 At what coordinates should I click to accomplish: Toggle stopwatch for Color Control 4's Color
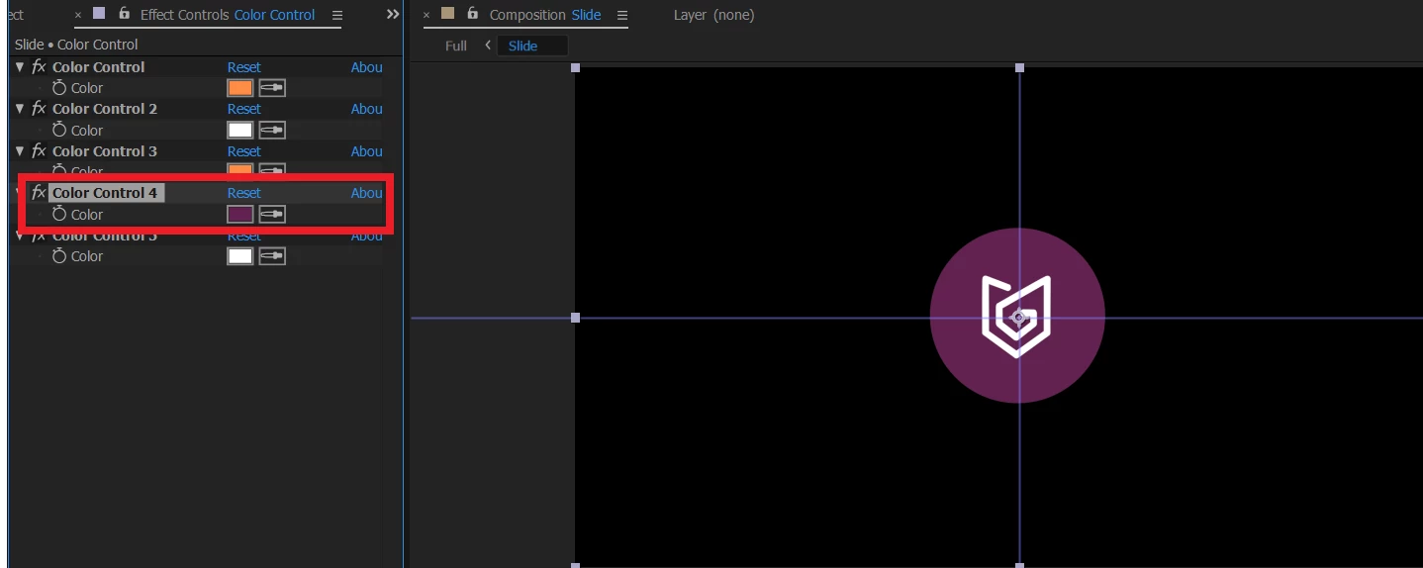click(59, 214)
